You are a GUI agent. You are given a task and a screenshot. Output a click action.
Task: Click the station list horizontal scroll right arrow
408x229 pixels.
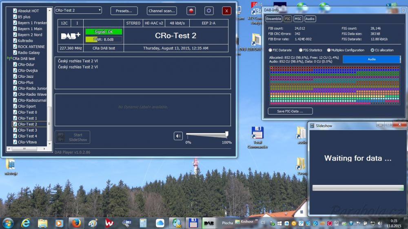pyautogui.click(x=44, y=149)
